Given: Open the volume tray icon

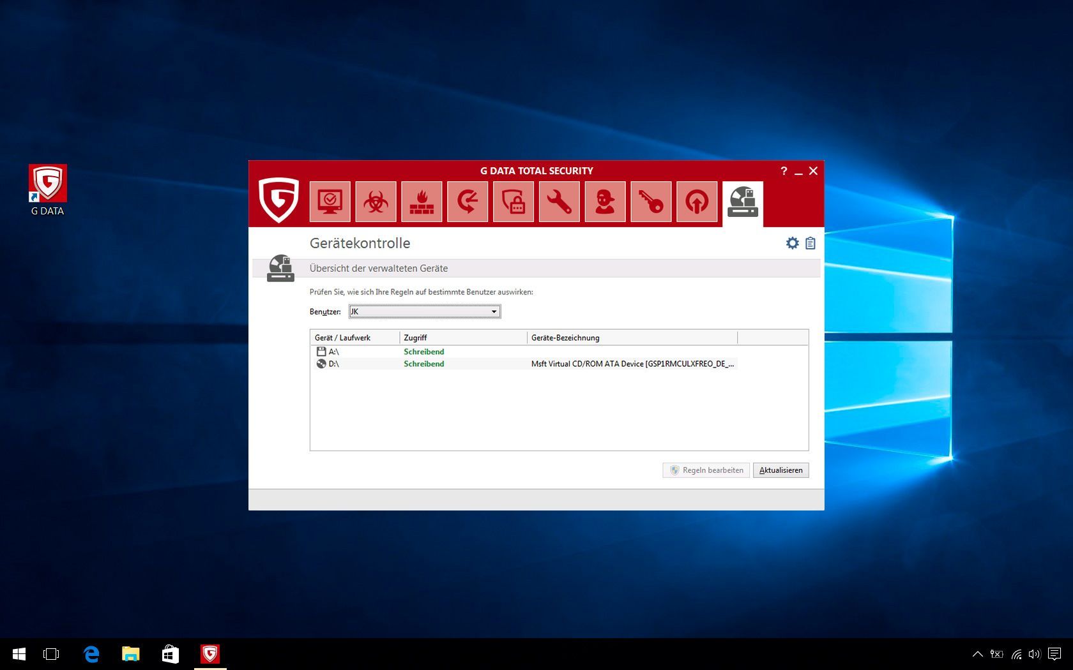Looking at the screenshot, I should point(1035,654).
